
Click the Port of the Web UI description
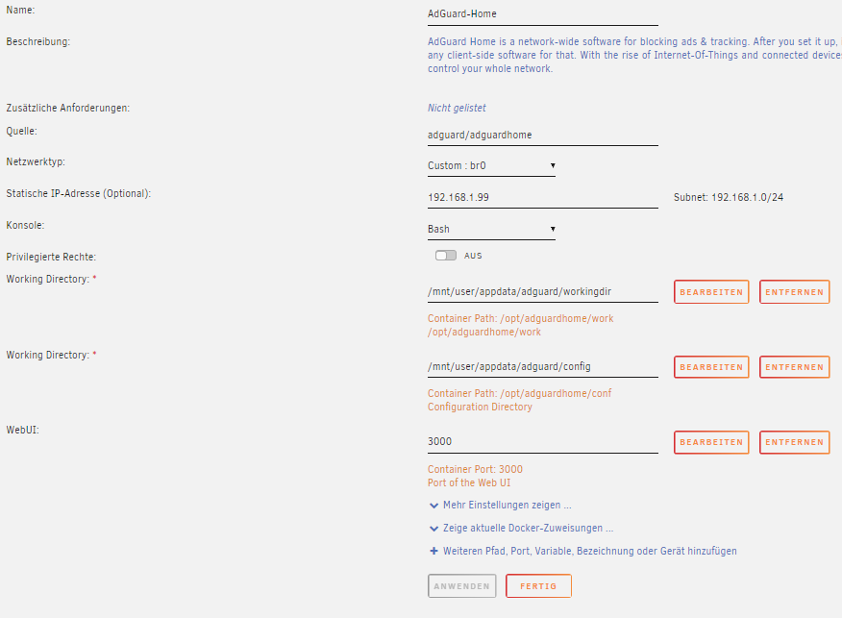pos(469,482)
